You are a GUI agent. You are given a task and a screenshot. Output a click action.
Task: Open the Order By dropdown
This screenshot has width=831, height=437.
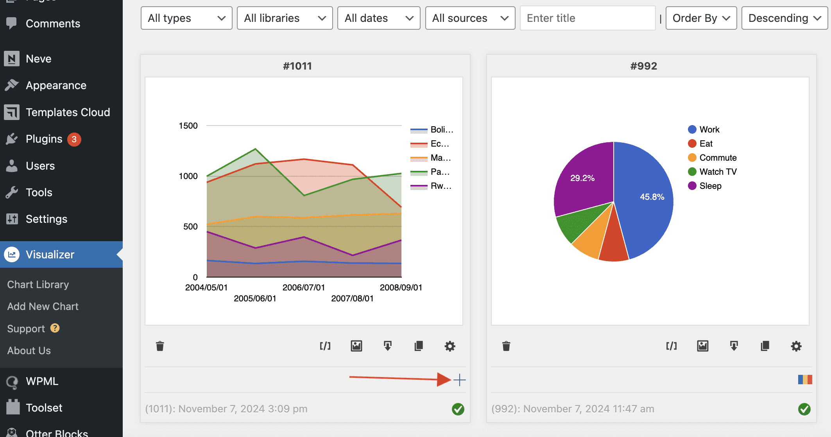[x=701, y=18]
